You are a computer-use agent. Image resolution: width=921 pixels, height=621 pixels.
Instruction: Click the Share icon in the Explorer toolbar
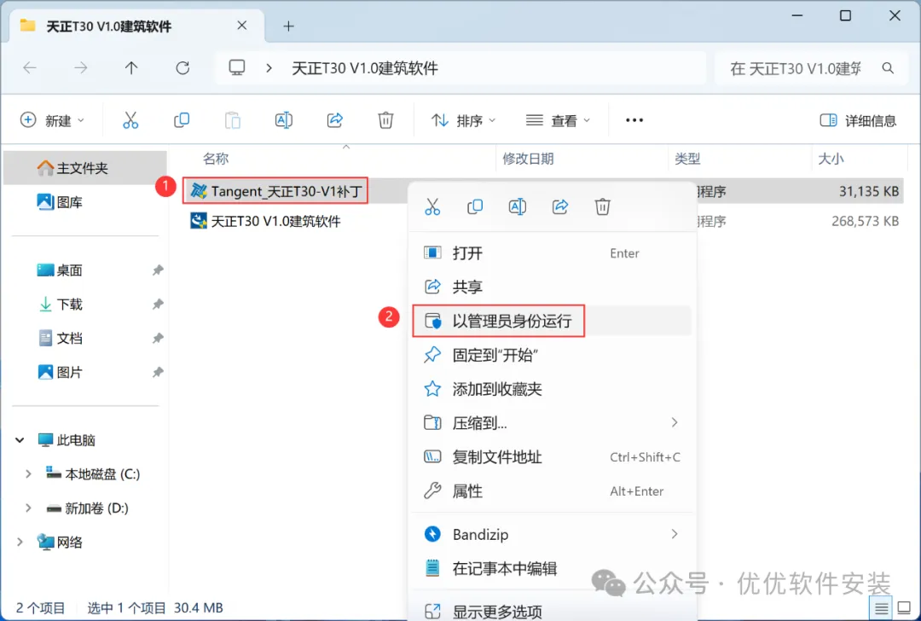335,120
